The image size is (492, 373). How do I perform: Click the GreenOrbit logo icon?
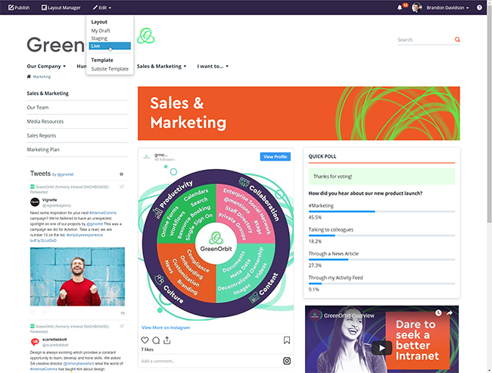click(146, 36)
